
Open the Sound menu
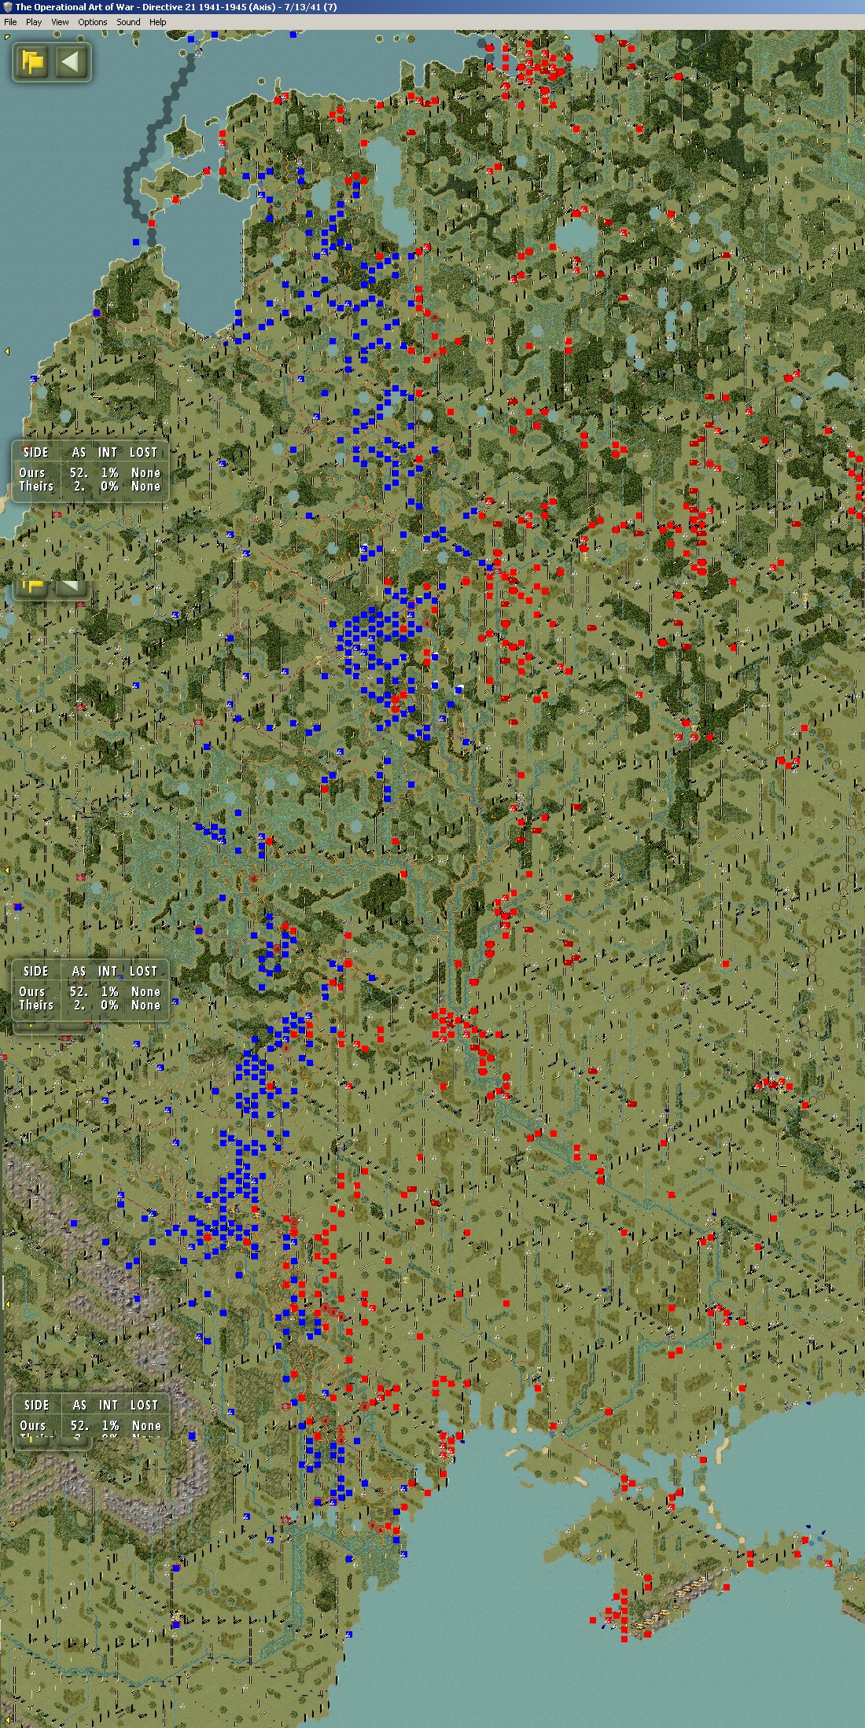click(x=128, y=22)
